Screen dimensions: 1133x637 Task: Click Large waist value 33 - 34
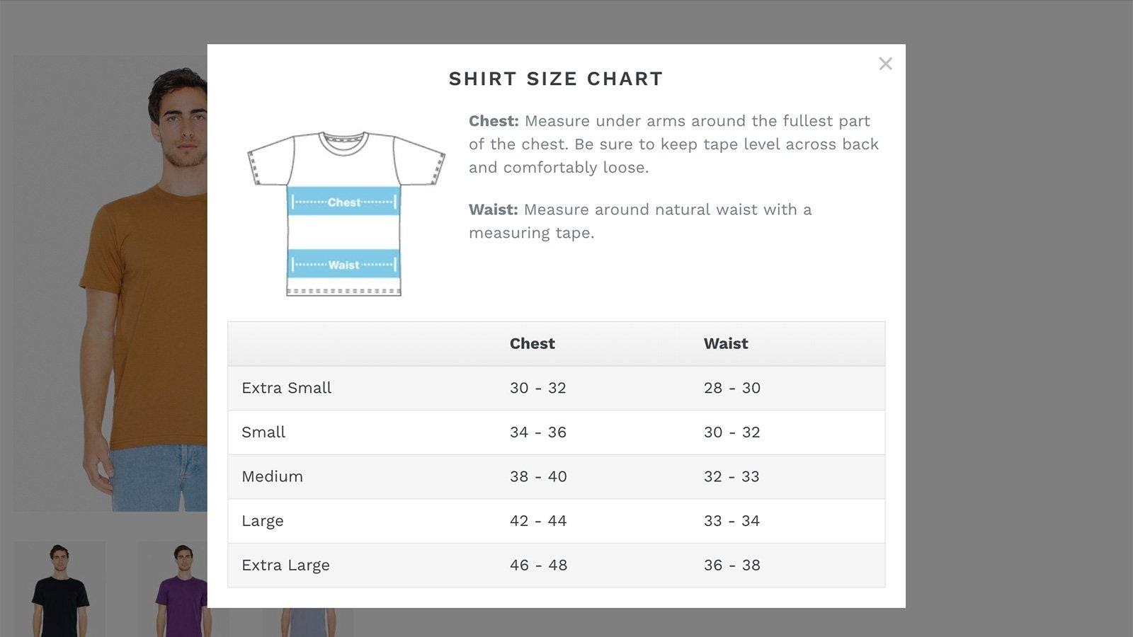[x=731, y=521]
